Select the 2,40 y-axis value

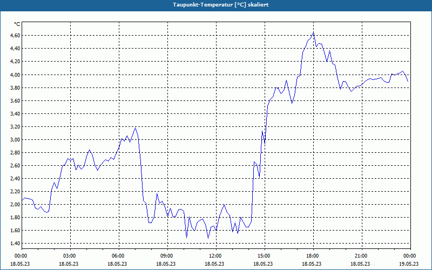coord(15,178)
